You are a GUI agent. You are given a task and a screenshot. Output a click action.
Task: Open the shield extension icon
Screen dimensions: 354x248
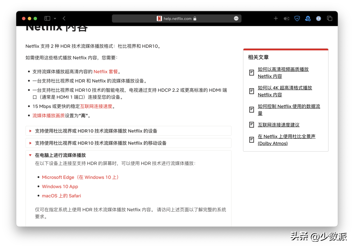coord(297,19)
